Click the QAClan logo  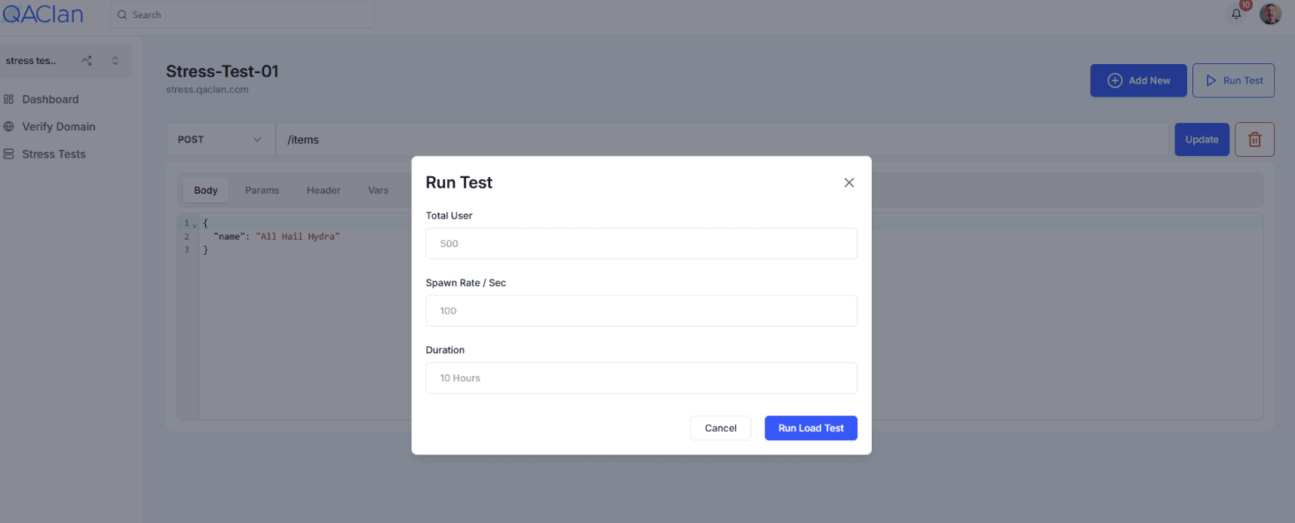pos(42,14)
